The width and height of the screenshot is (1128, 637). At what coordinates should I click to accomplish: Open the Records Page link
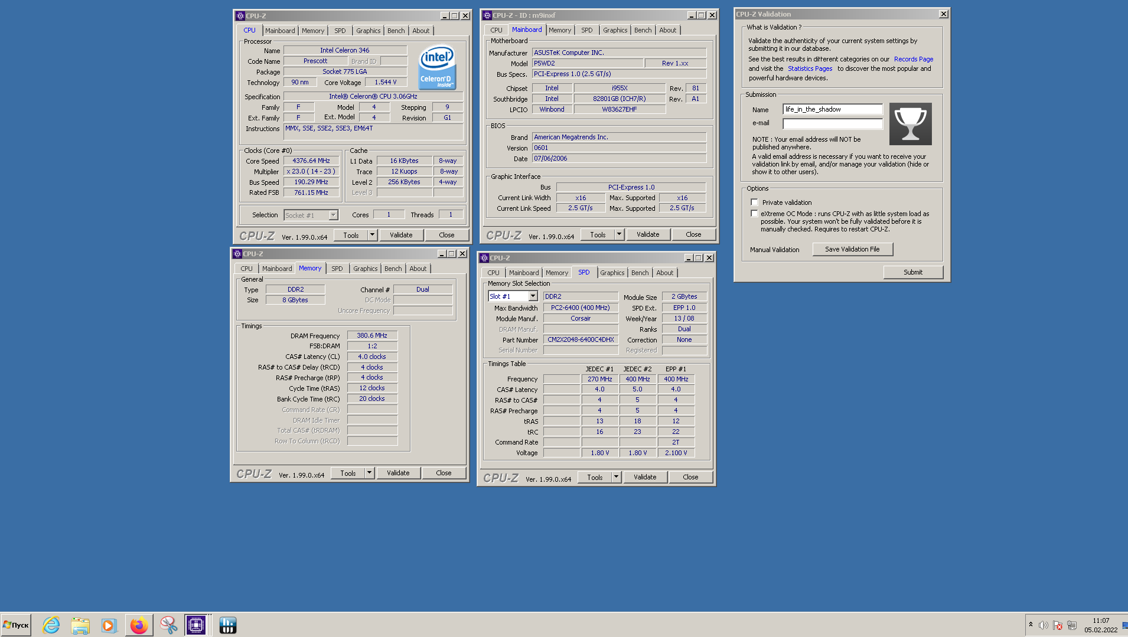[914, 59]
